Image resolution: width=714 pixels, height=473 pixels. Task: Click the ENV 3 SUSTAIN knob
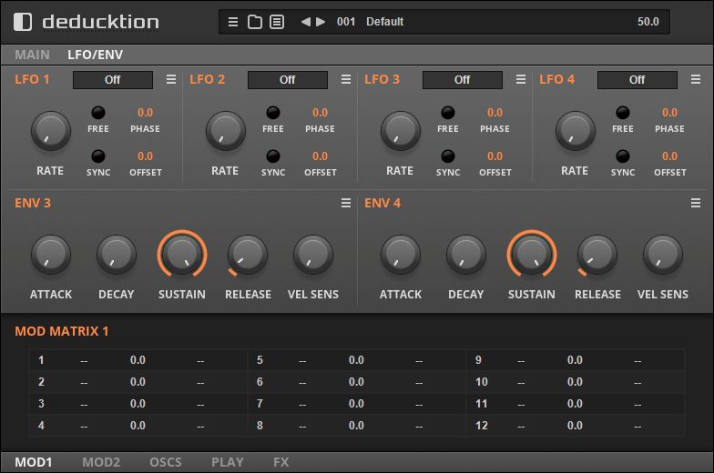(x=182, y=255)
